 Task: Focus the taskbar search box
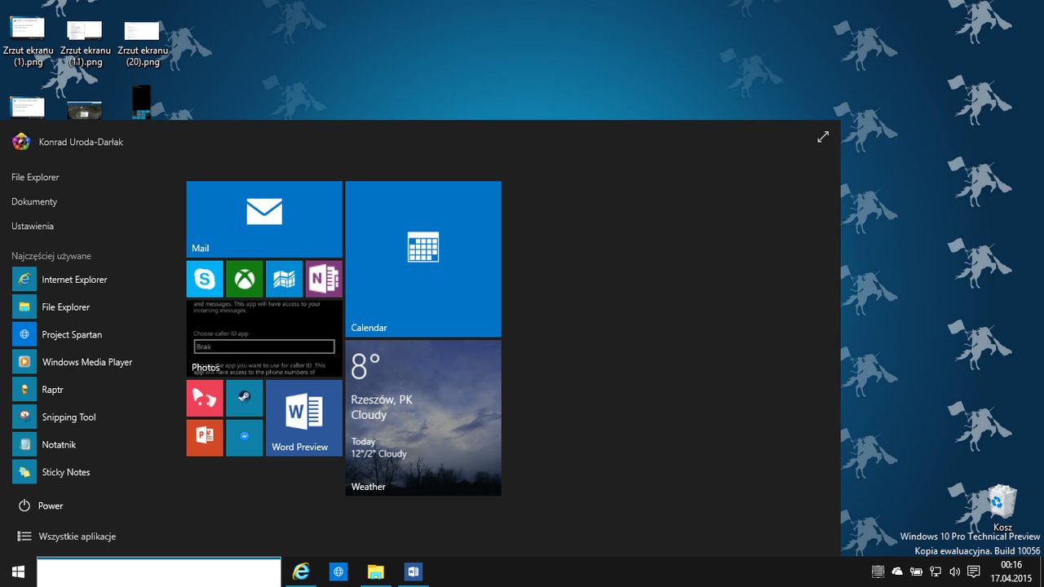point(159,572)
